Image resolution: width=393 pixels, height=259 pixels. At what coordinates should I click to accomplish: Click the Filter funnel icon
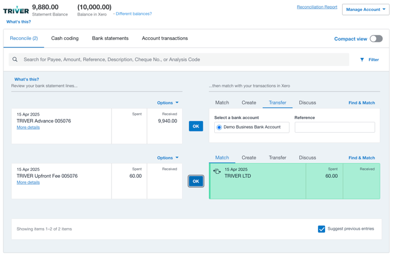coord(362,59)
